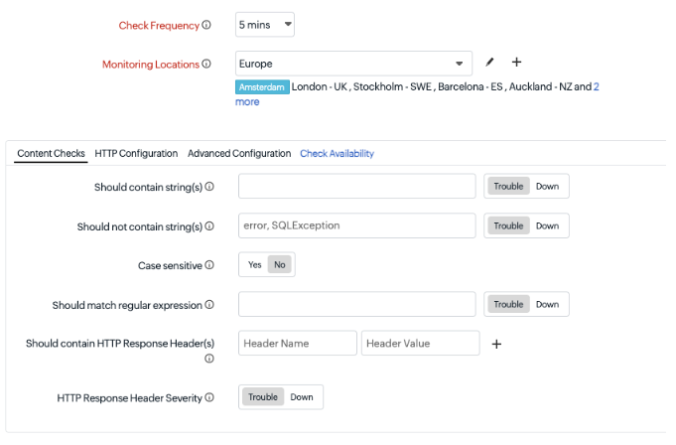Open the Advanced Configuration tab

[x=239, y=154]
